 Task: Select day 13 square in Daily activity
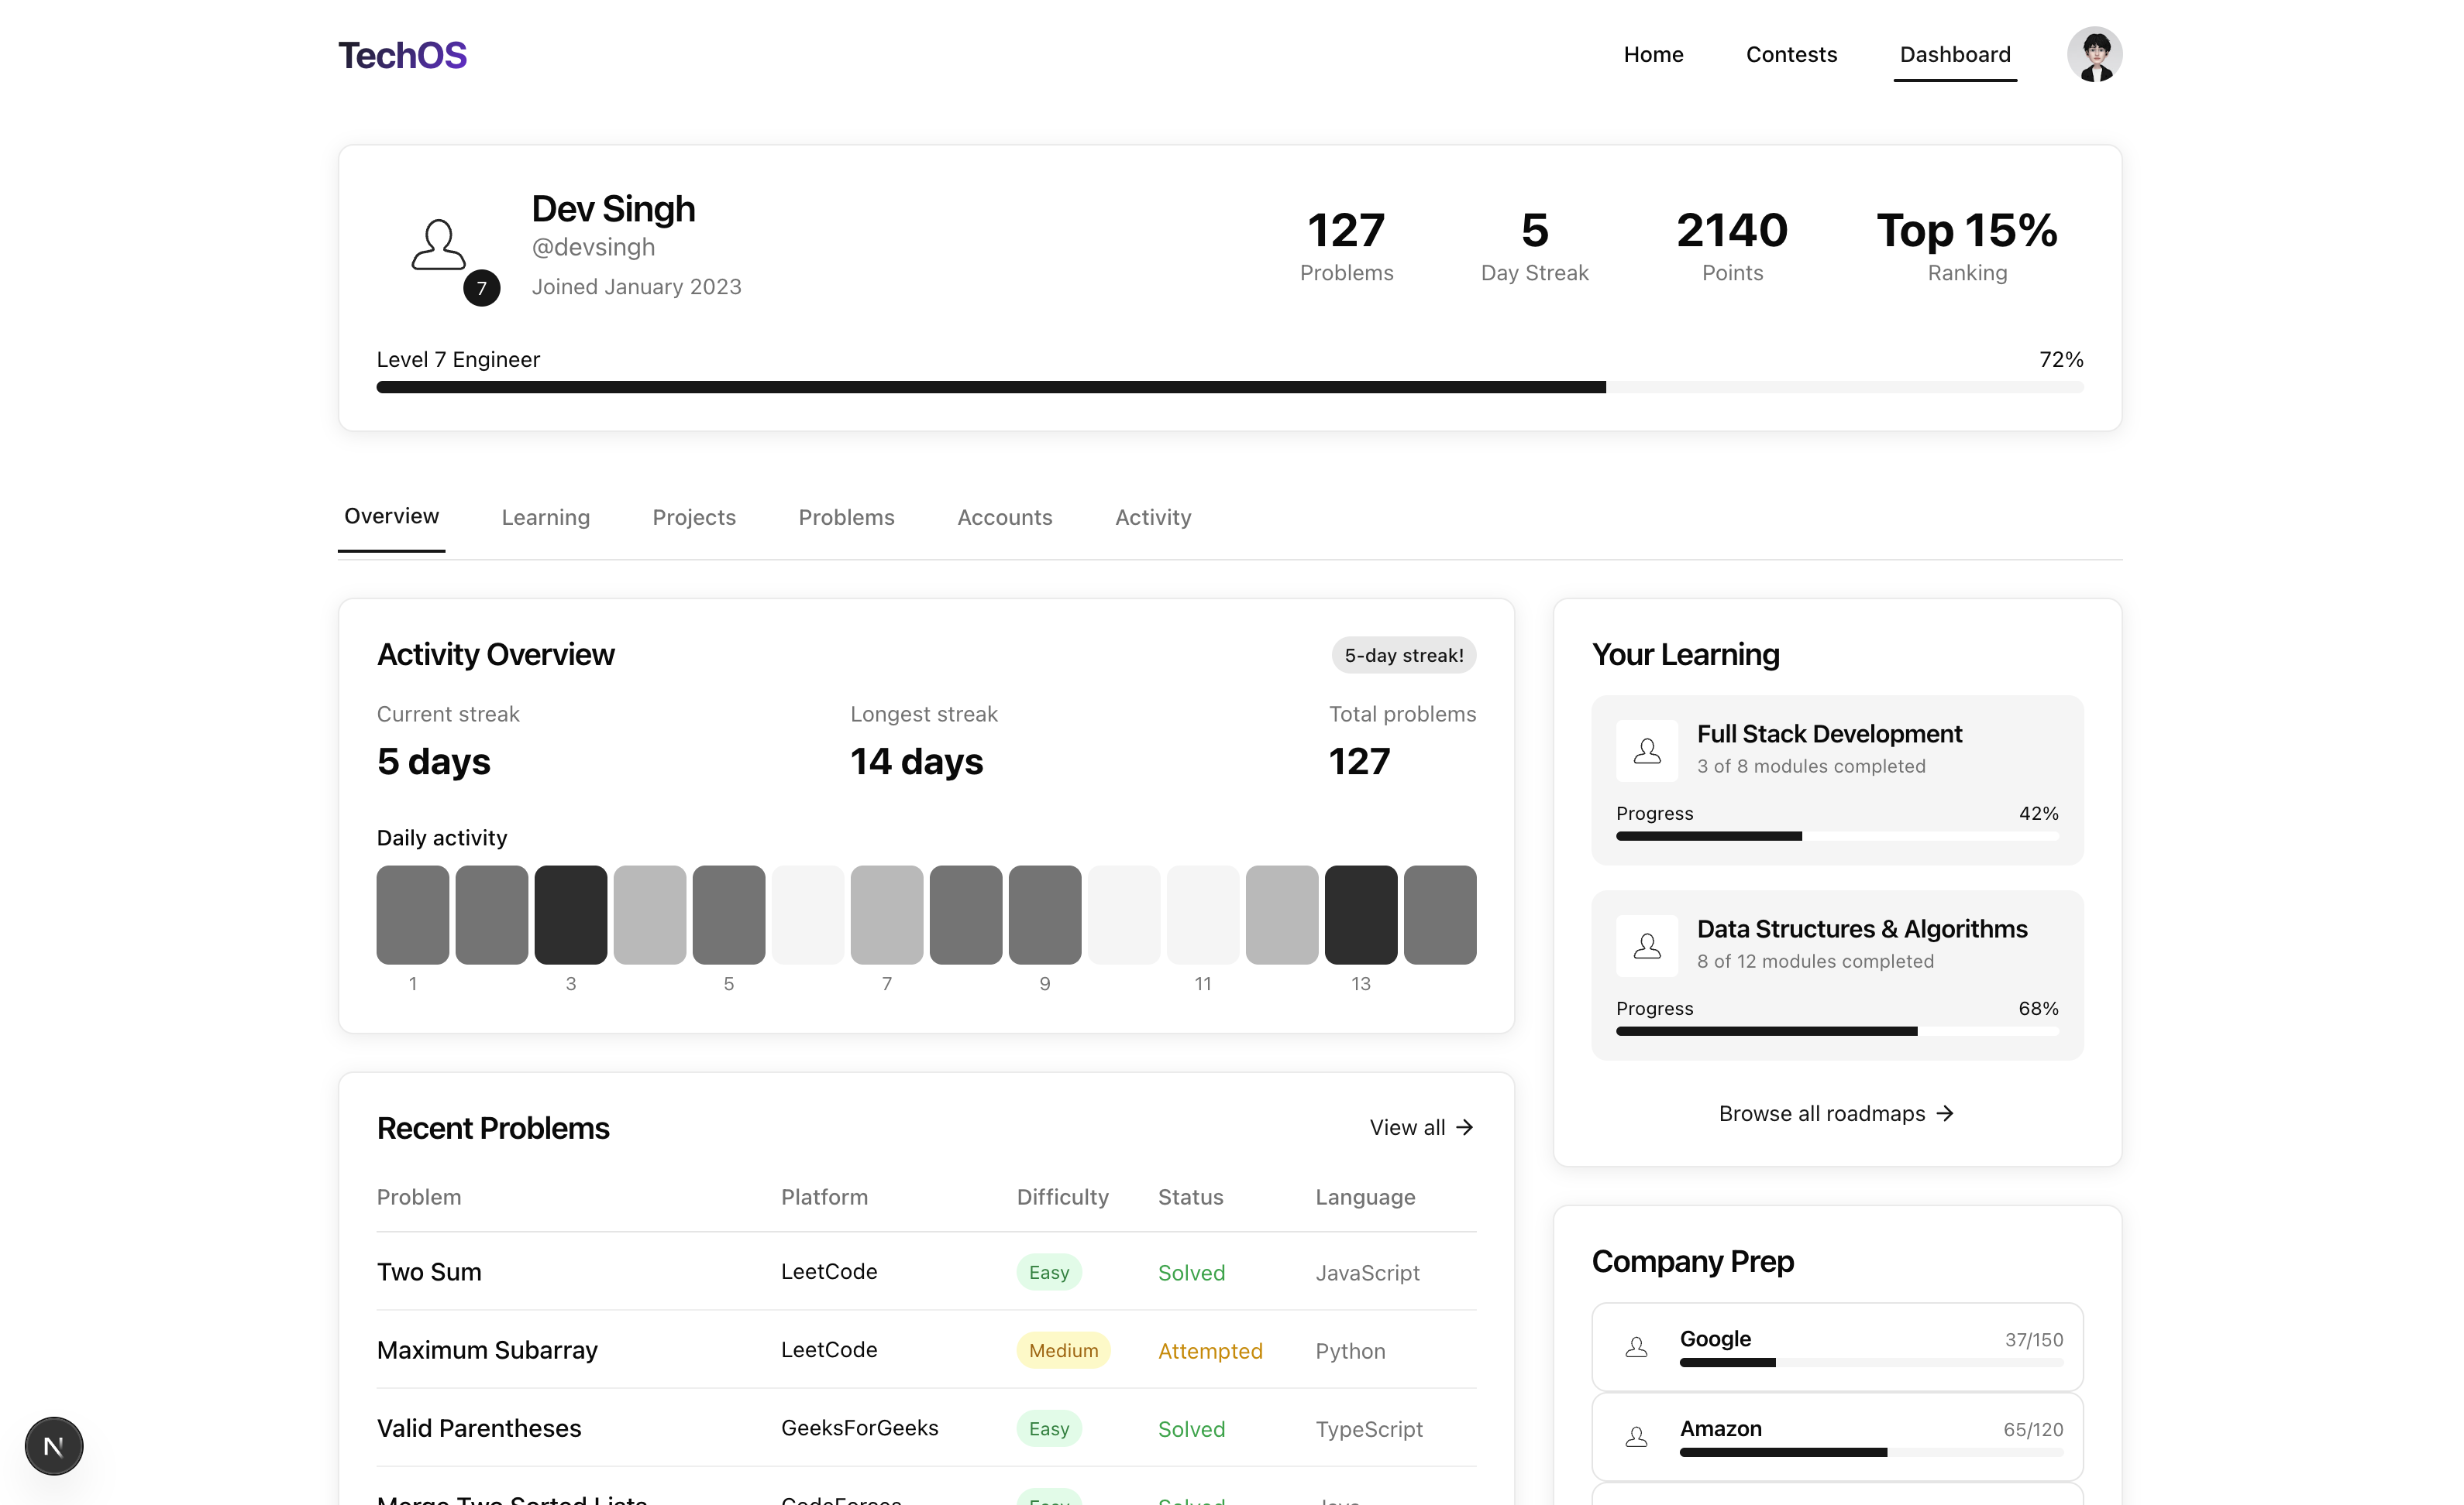(x=1361, y=914)
